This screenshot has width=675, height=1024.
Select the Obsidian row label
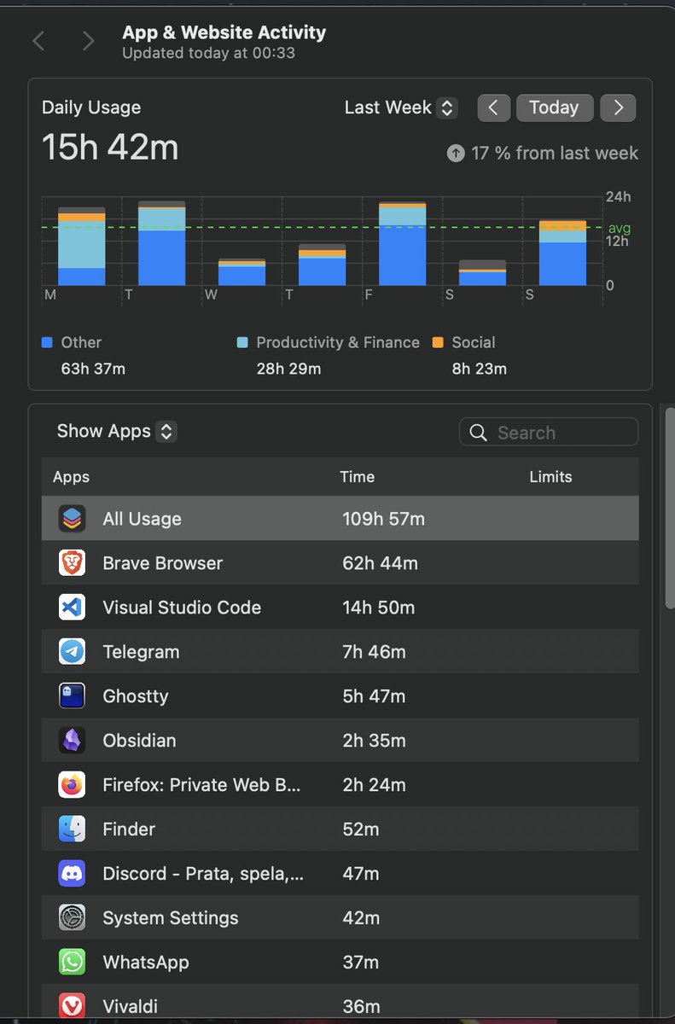pyautogui.click(x=139, y=741)
